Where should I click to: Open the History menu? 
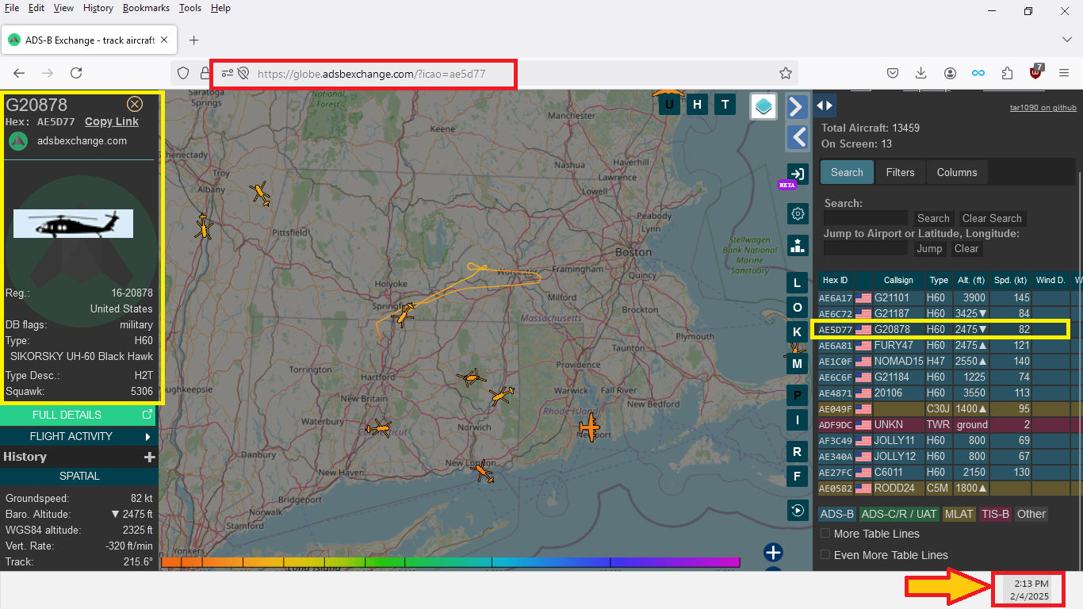(98, 8)
